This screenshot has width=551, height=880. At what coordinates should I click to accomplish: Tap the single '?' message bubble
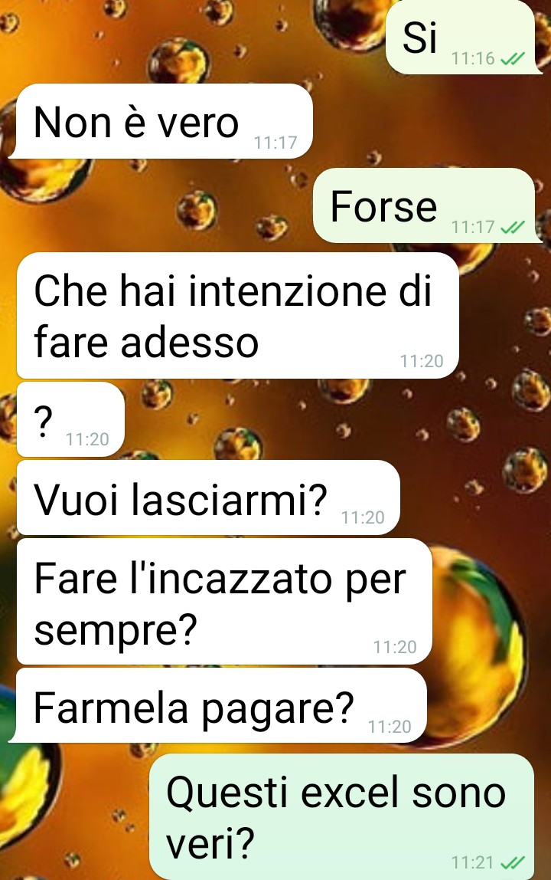pos(70,419)
